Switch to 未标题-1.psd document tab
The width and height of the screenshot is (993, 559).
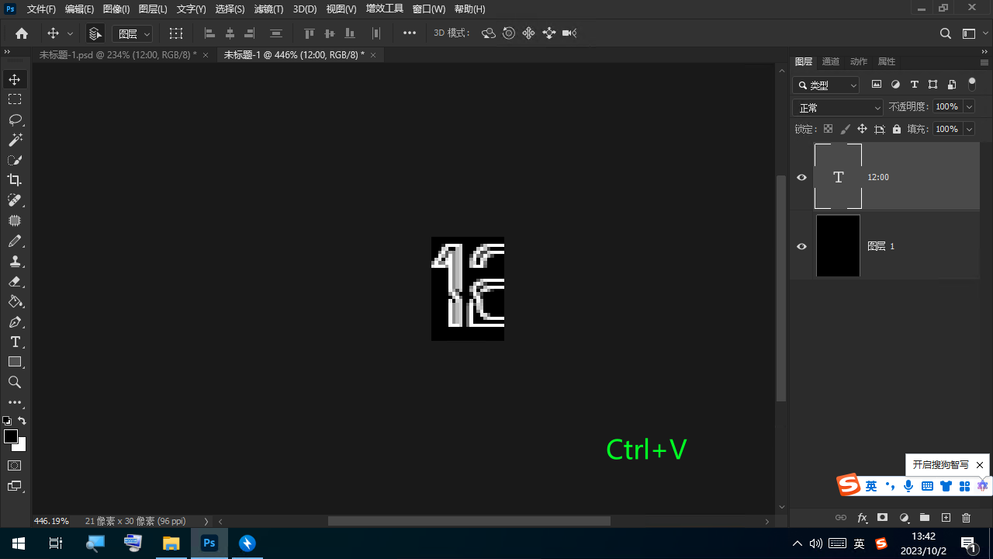117,55
